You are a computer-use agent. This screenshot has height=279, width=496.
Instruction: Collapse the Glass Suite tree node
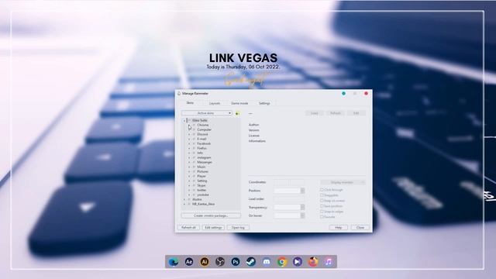(184, 121)
